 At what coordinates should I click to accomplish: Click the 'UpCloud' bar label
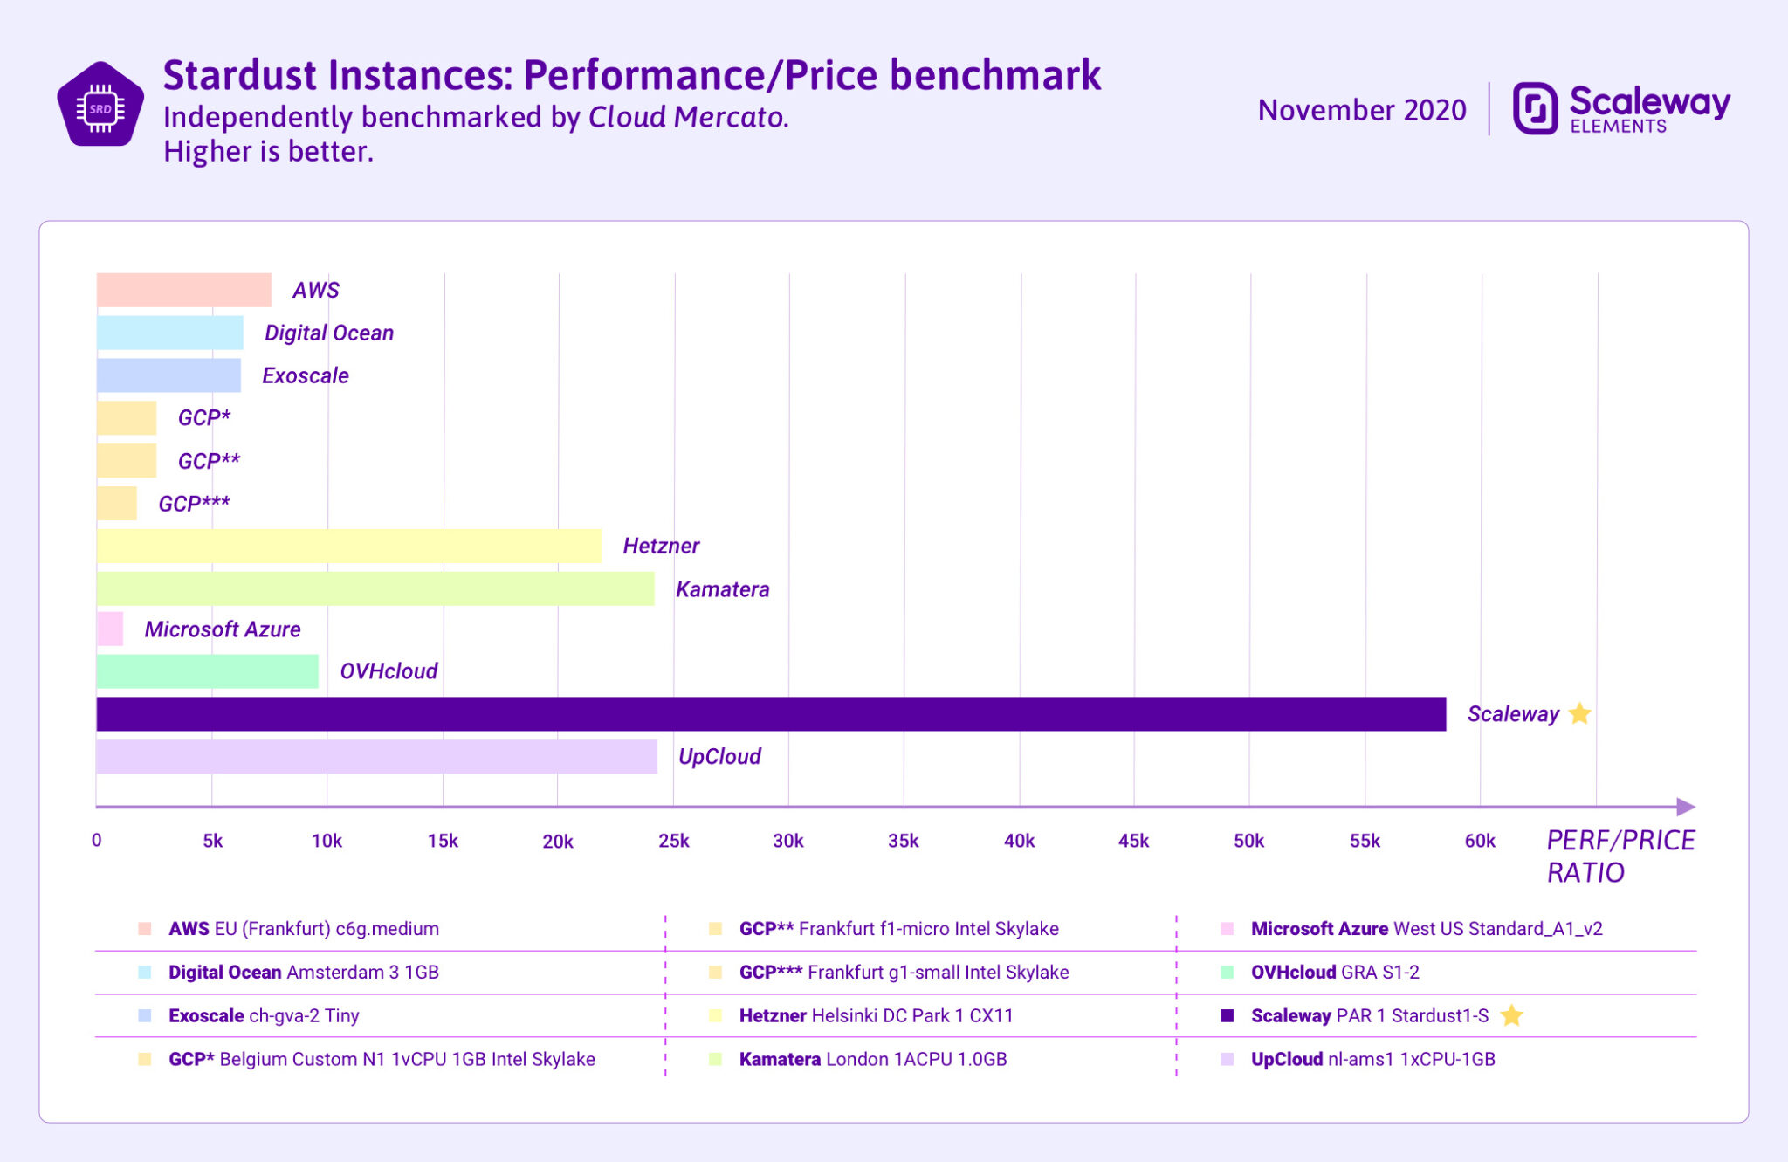pos(719,757)
